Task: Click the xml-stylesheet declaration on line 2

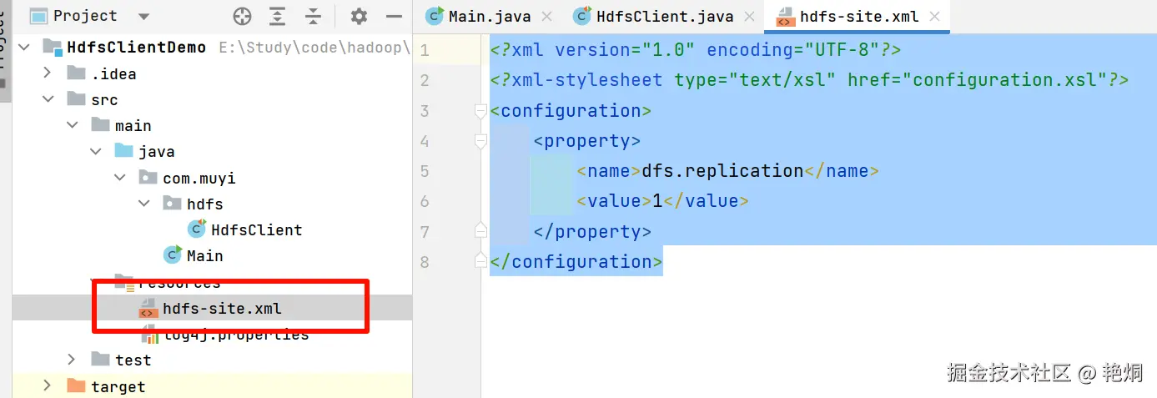Action: 809,80
